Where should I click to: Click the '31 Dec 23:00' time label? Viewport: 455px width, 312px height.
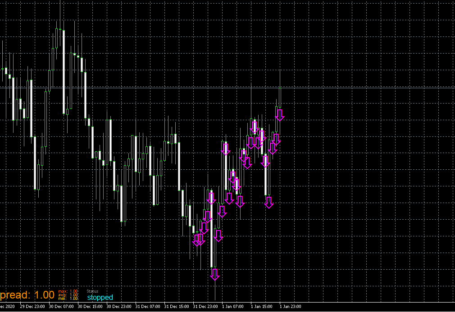205,307
